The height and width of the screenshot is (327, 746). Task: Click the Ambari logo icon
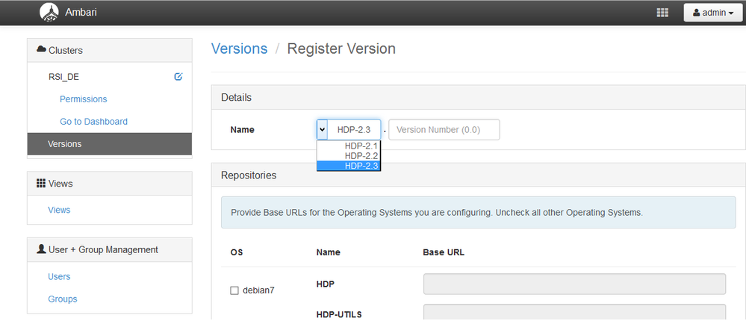pyautogui.click(x=49, y=12)
